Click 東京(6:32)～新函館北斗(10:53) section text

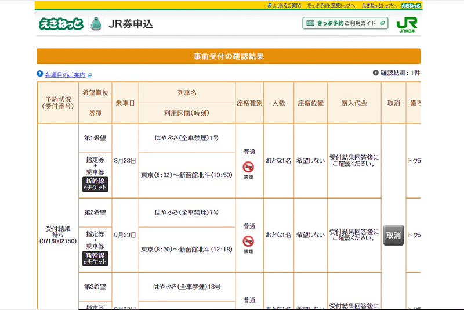click(187, 175)
